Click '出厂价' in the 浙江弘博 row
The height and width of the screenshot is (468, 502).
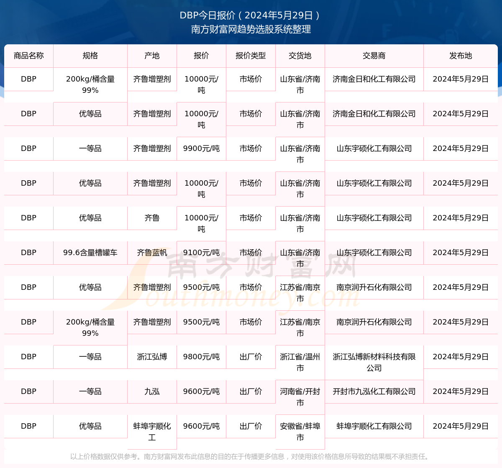[251, 357]
